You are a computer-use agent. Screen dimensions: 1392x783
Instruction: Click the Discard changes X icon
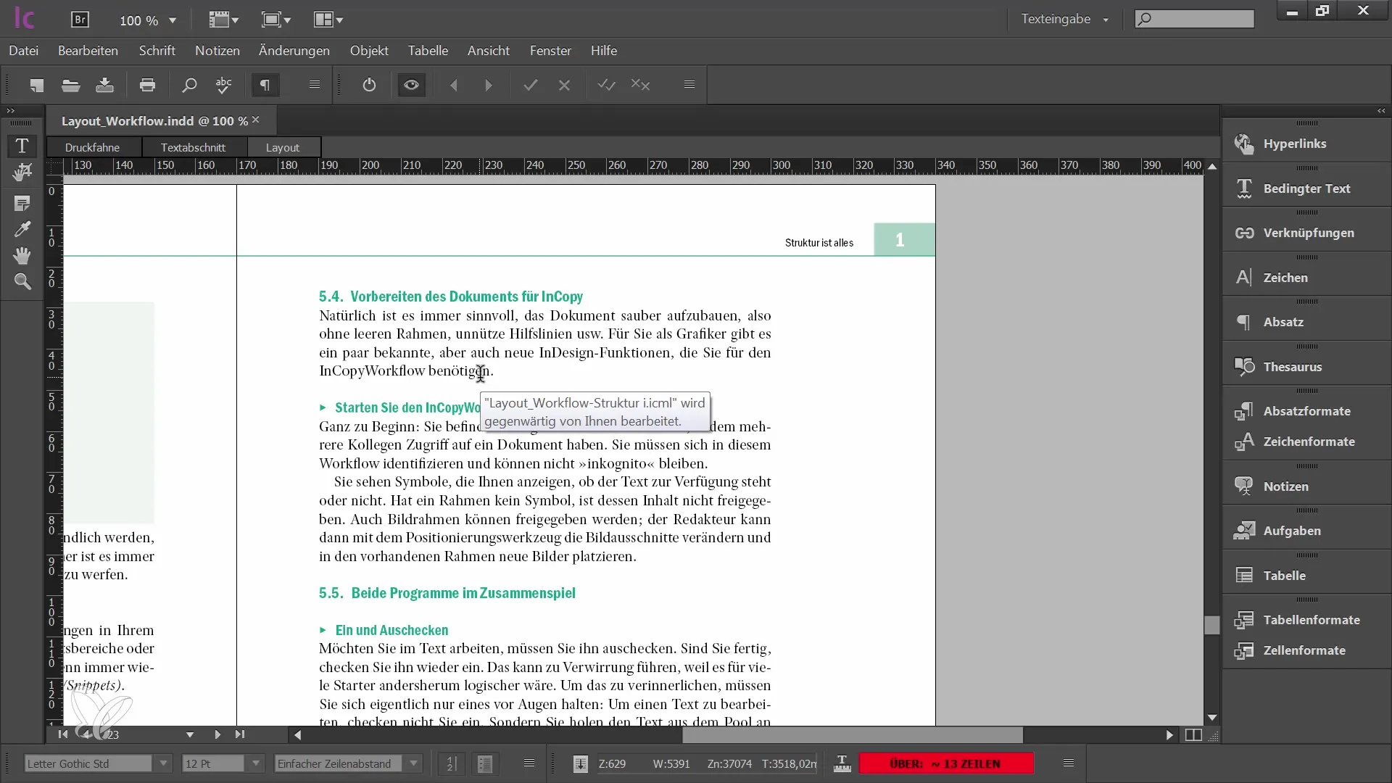(563, 85)
